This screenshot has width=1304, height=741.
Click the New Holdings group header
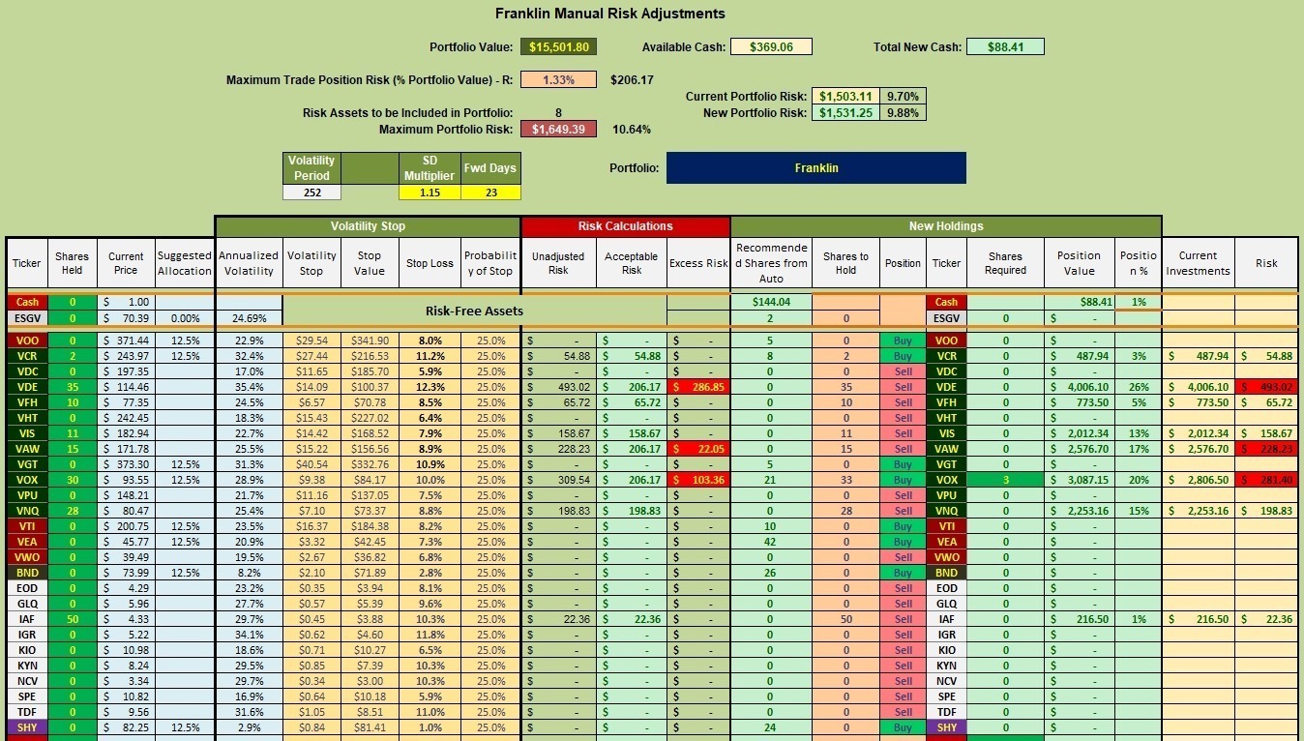pos(946,226)
